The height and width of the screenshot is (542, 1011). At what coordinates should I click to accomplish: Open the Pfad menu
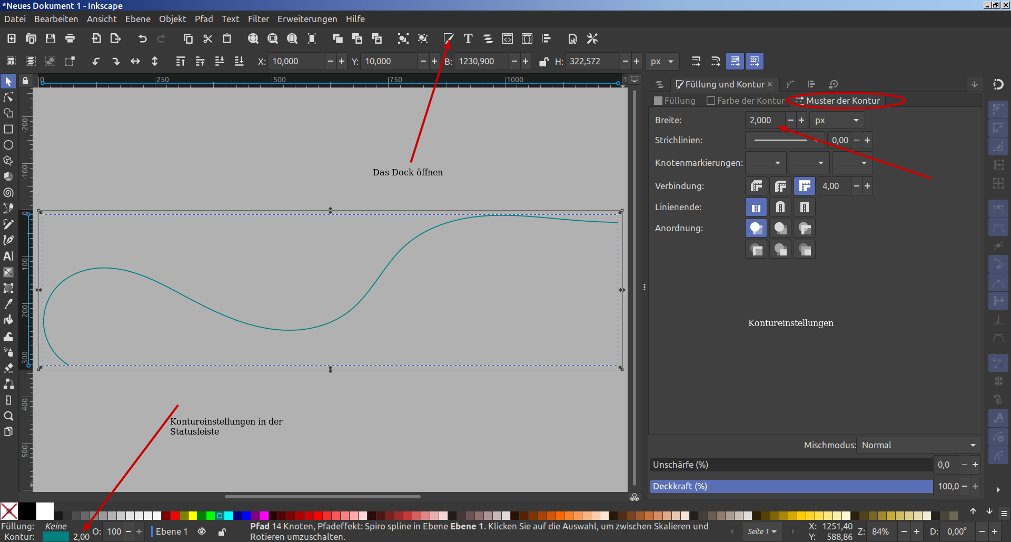coord(204,19)
